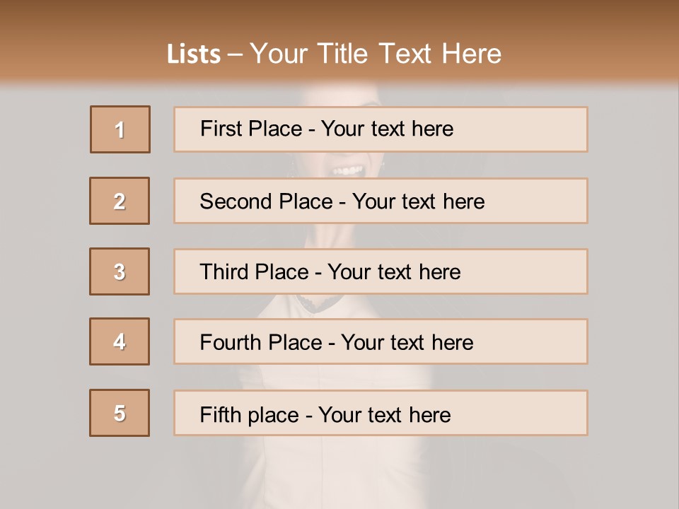Click the words 'Fourth Place'
Screen dimensions: 679x509
tap(261, 342)
